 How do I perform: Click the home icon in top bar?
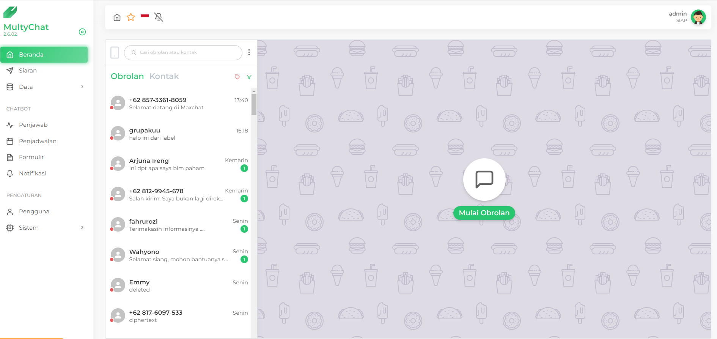click(117, 17)
